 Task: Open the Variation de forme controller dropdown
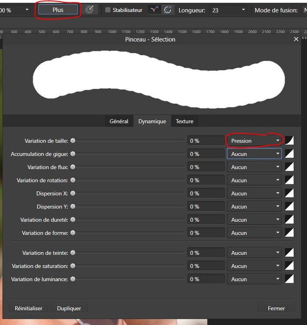click(x=254, y=233)
